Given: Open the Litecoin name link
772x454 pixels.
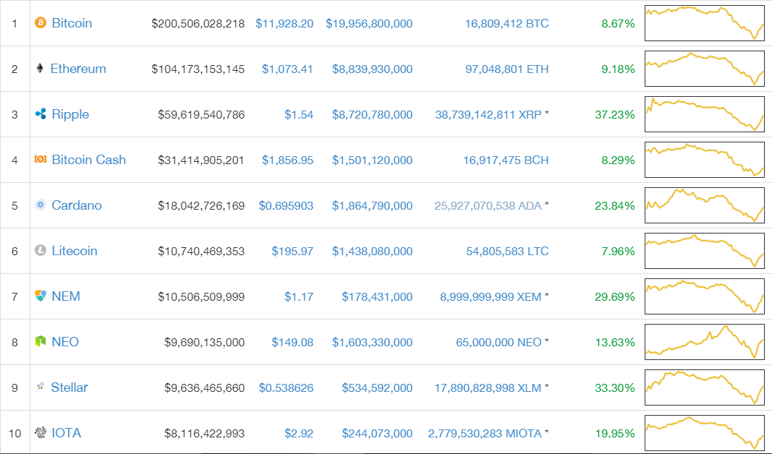Looking at the screenshot, I should 75,251.
